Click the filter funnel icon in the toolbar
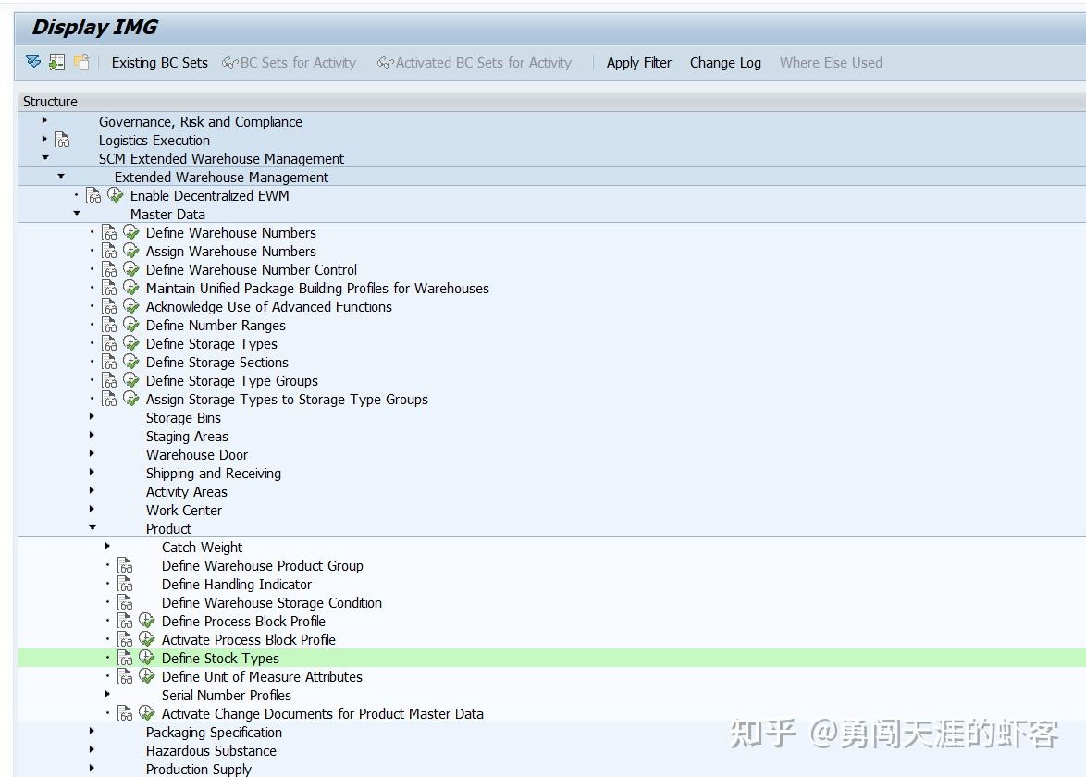Viewport: 1086px width, 777px height. tap(35, 61)
